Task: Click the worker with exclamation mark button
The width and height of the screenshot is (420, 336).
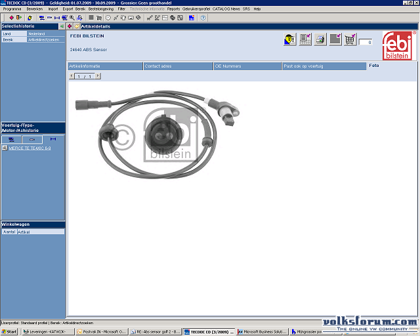Action: pos(290,39)
